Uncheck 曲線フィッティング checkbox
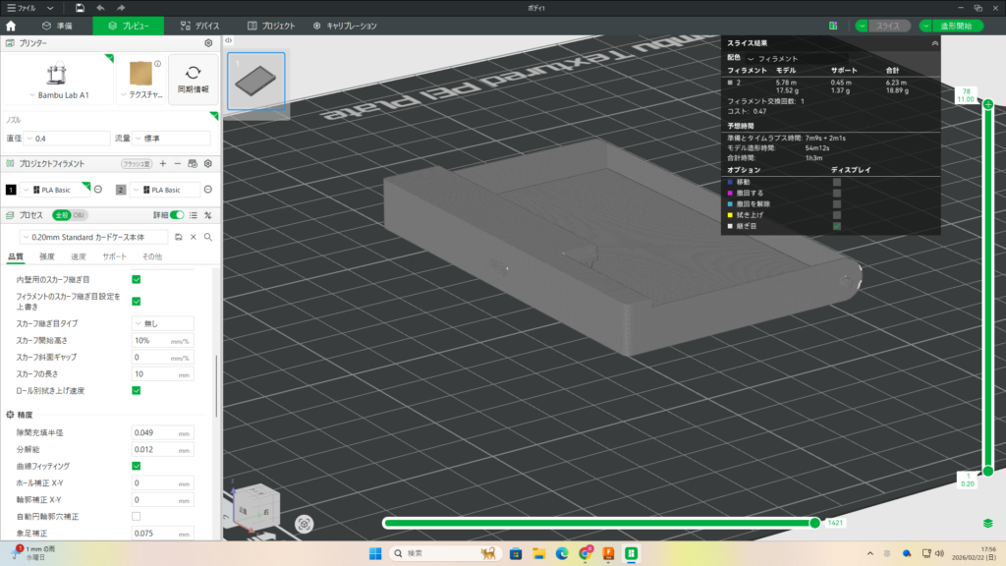The image size is (1006, 566). click(137, 465)
